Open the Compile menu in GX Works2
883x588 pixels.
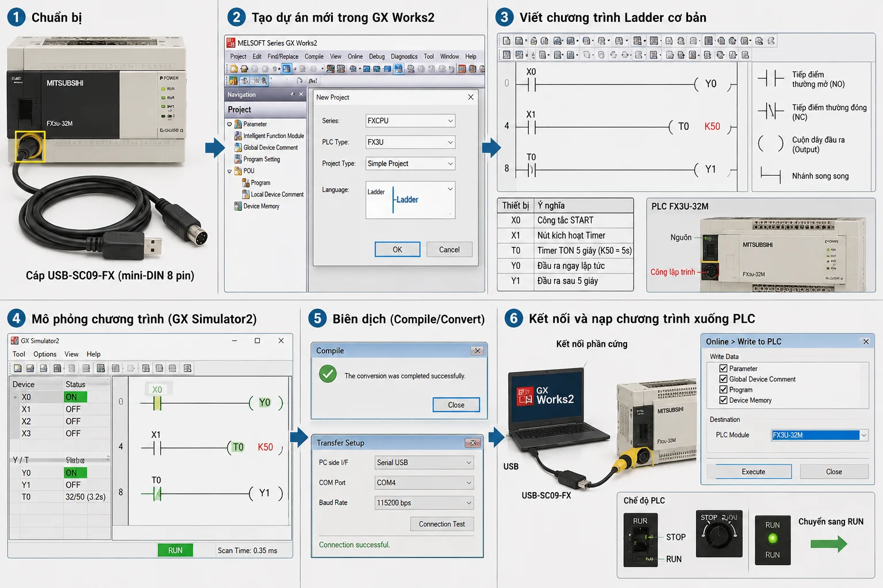[314, 56]
